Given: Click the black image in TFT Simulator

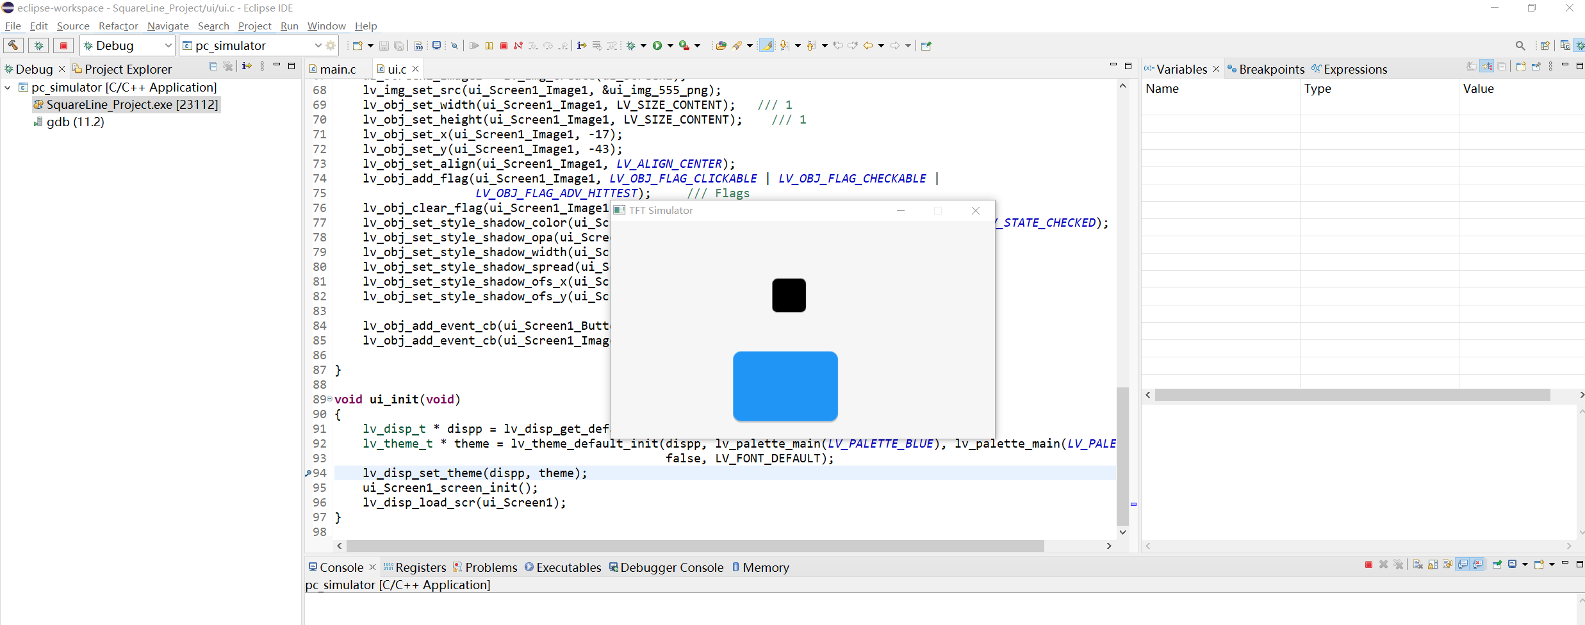Looking at the screenshot, I should click(x=789, y=295).
